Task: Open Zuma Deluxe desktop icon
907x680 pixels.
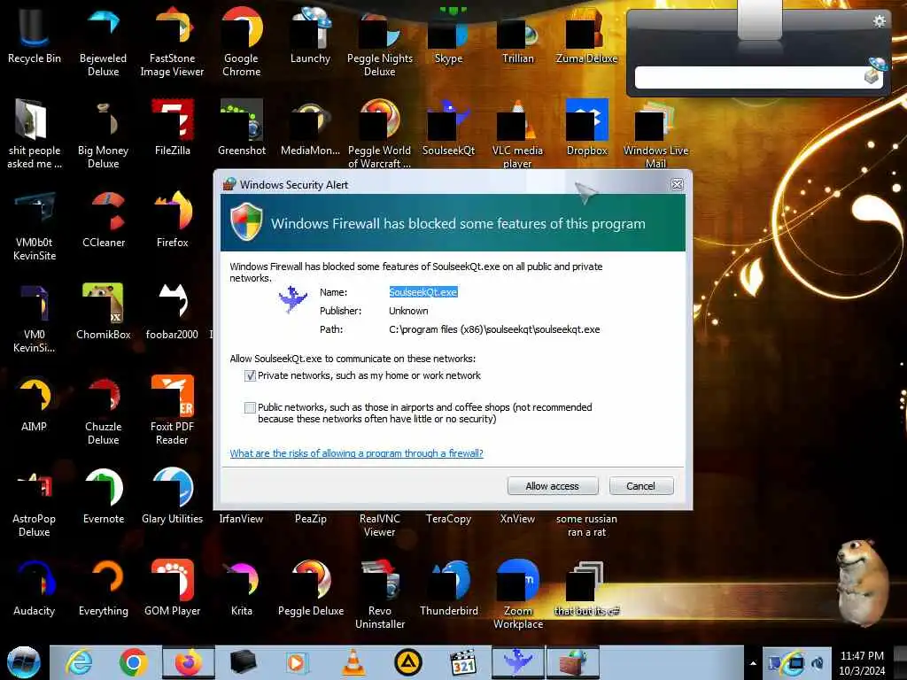Action: tap(586, 37)
